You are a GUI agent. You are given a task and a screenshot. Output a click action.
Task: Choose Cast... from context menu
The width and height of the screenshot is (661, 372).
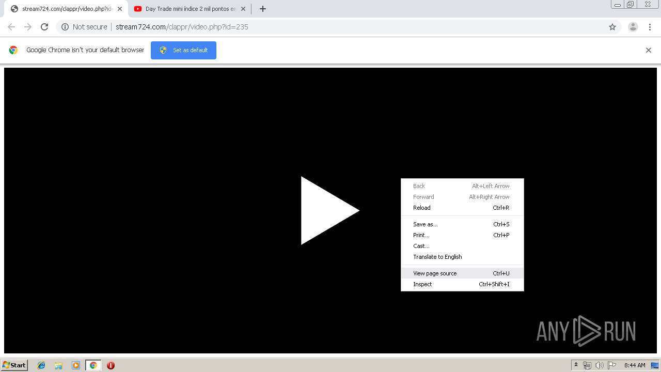tap(462, 246)
